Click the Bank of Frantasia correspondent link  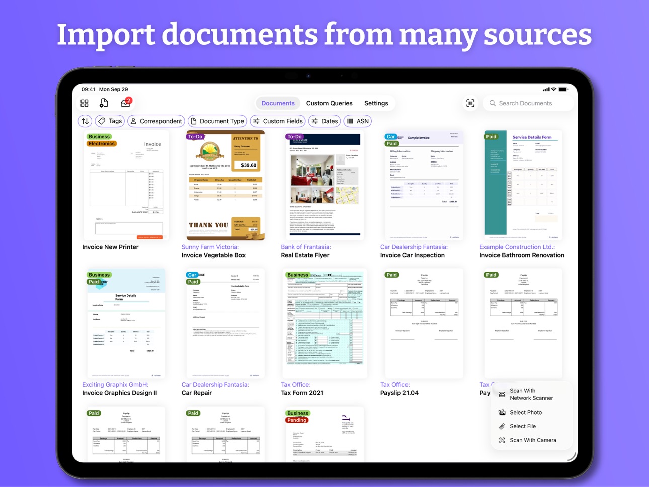point(306,247)
